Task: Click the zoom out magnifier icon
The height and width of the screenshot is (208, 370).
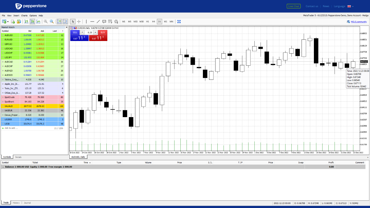Action: 52,22
